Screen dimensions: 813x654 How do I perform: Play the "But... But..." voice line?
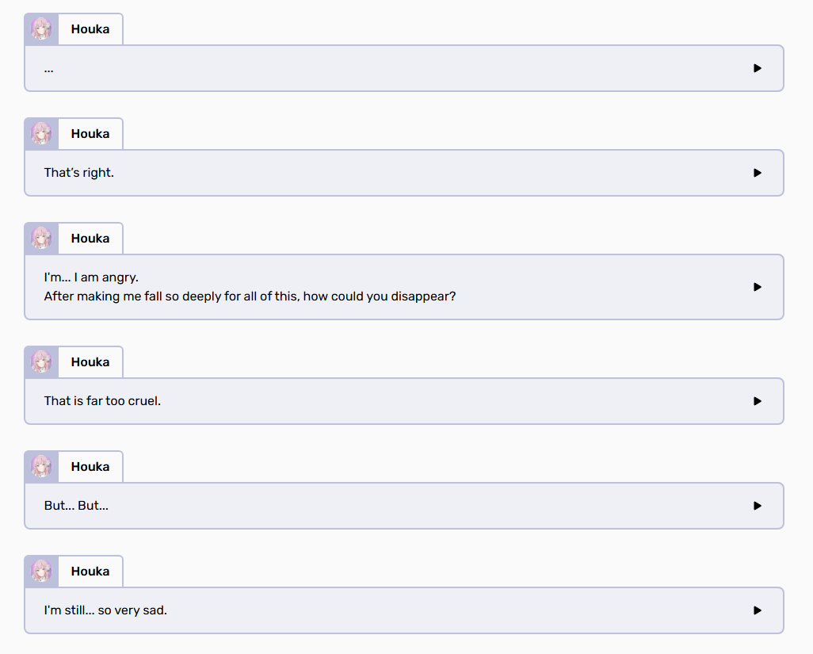[757, 506]
